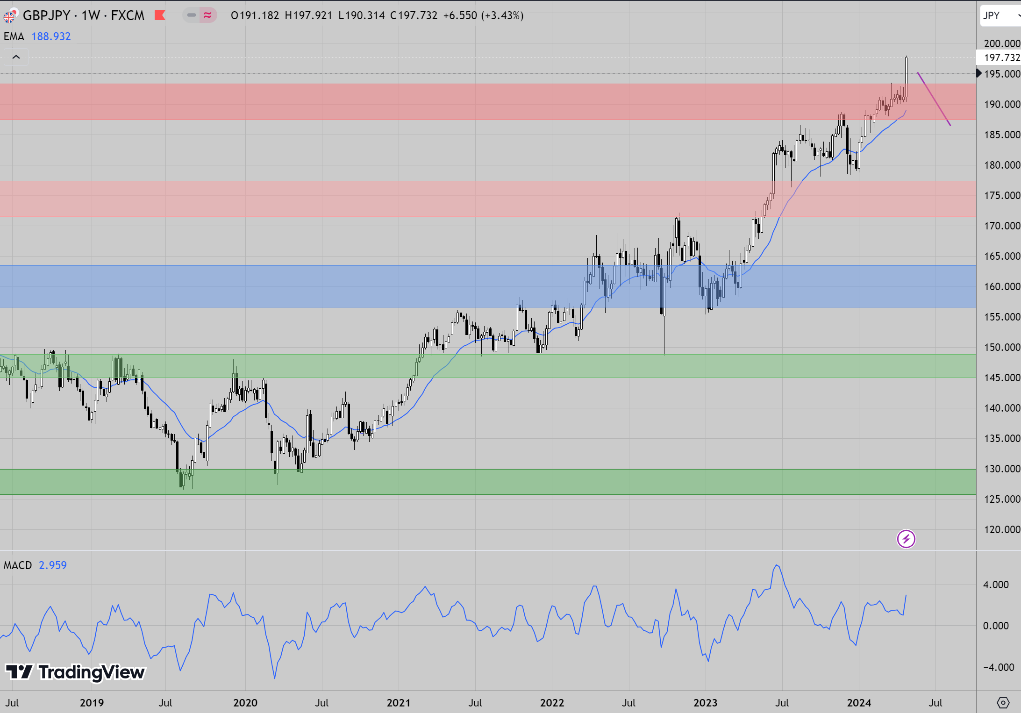1021x713 pixels.
Task: Click the purple lightning bolt icon
Action: [906, 539]
